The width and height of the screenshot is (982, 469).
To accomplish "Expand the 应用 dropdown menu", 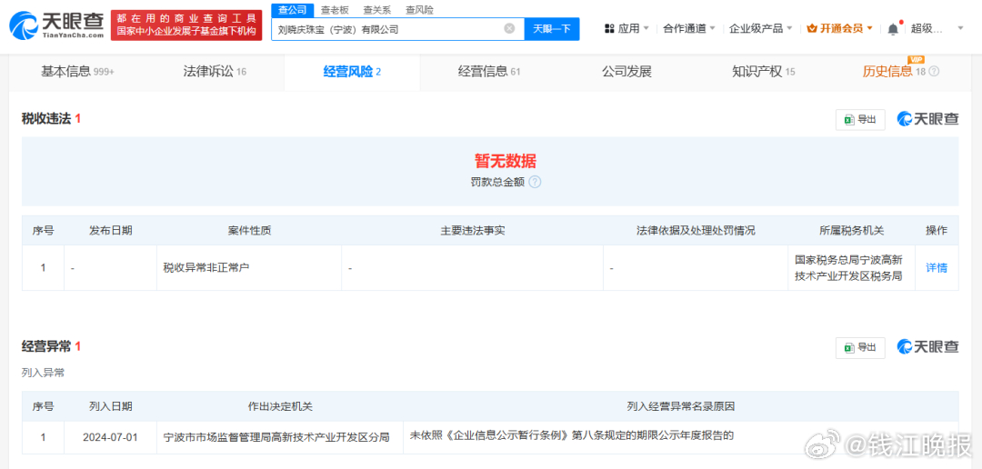I will (x=626, y=29).
